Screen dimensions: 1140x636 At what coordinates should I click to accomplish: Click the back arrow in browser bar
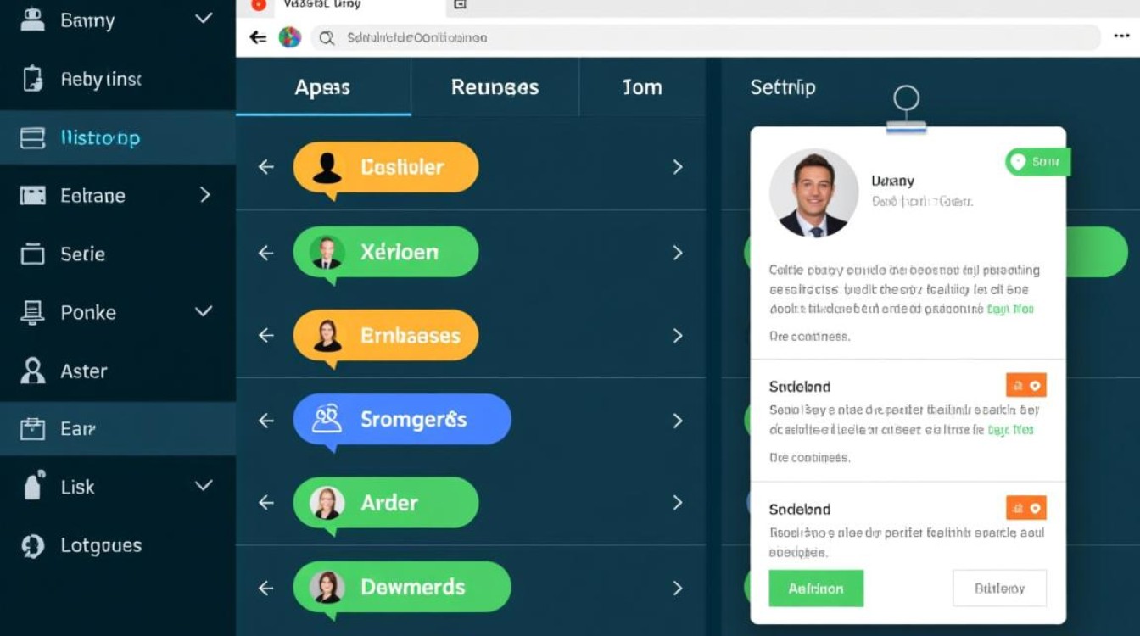tap(258, 37)
